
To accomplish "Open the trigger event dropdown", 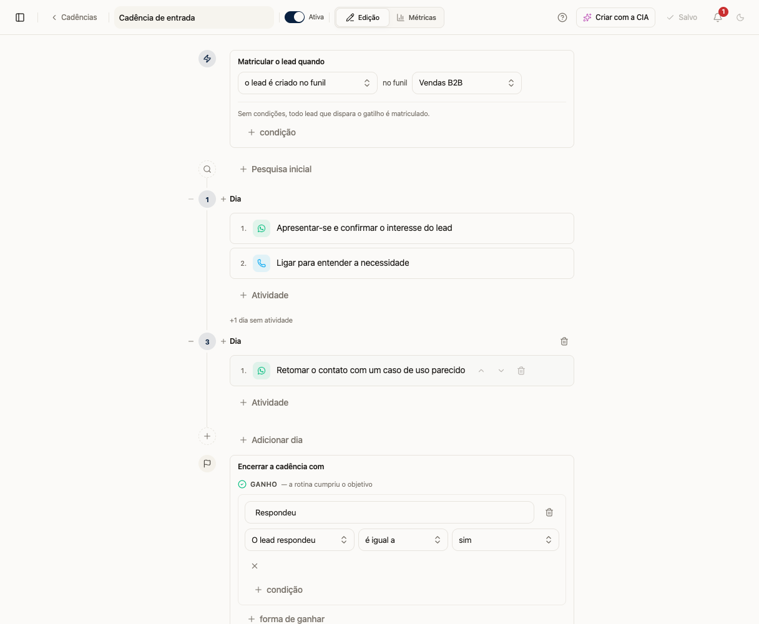I will tap(308, 83).
